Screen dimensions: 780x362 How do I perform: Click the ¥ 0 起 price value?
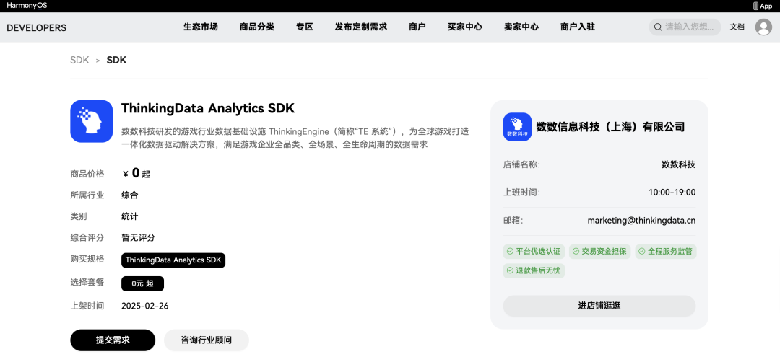tap(136, 173)
